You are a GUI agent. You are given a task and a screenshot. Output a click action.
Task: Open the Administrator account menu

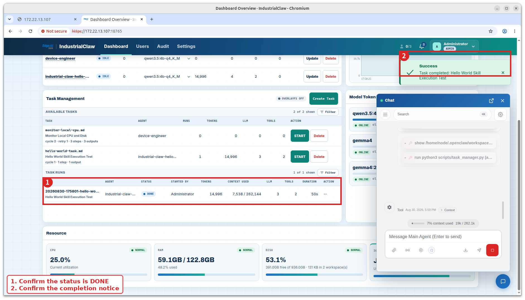(x=454, y=46)
